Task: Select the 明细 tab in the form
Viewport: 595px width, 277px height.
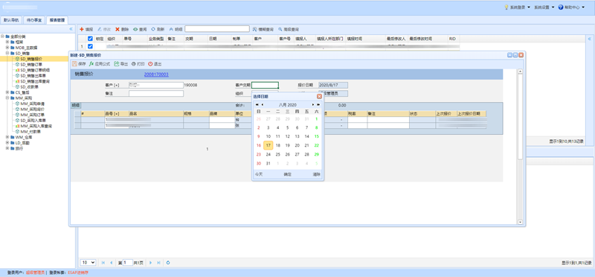Action: (76, 105)
